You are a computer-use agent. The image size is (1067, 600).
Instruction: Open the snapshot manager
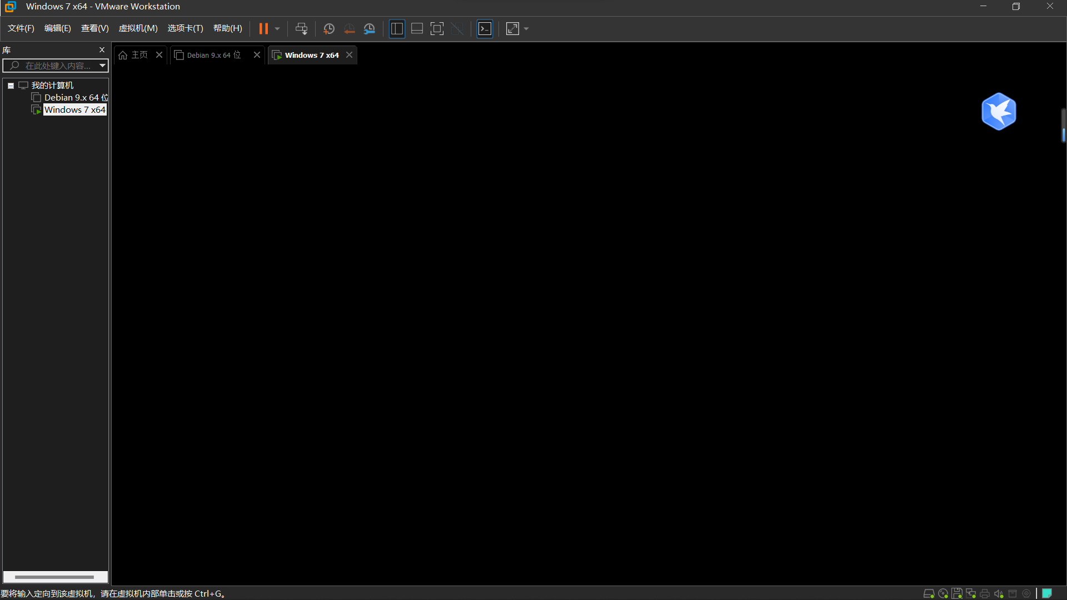(370, 29)
